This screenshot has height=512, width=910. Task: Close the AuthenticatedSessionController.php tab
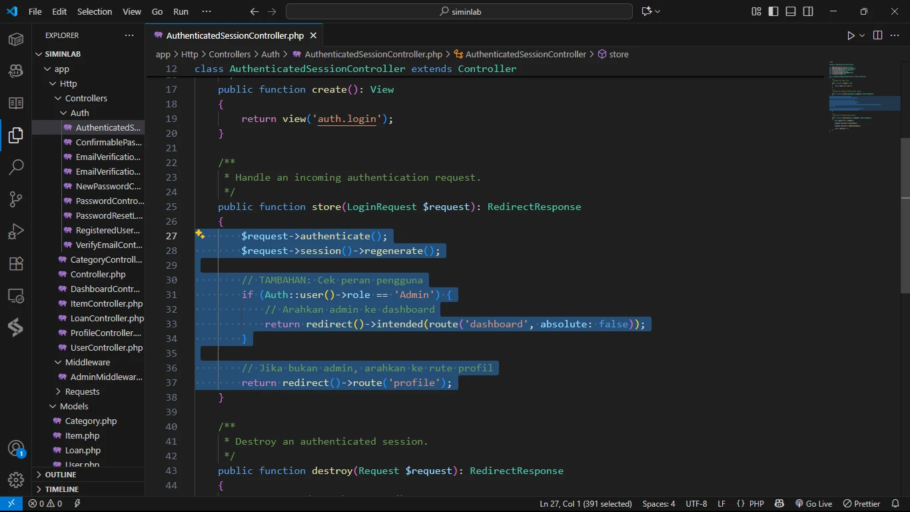click(312, 35)
